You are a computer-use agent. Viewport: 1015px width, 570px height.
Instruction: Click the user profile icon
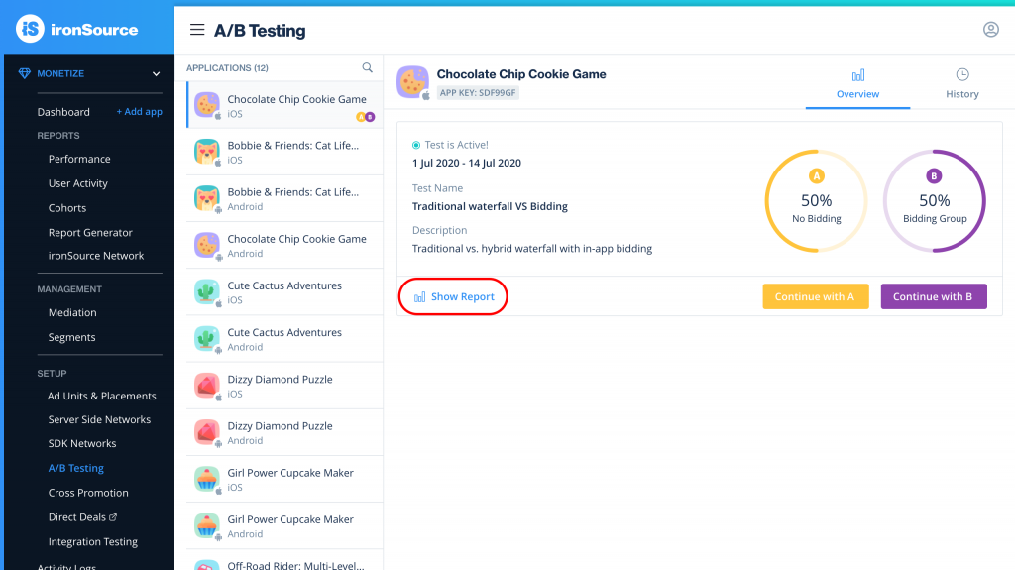pyautogui.click(x=990, y=29)
